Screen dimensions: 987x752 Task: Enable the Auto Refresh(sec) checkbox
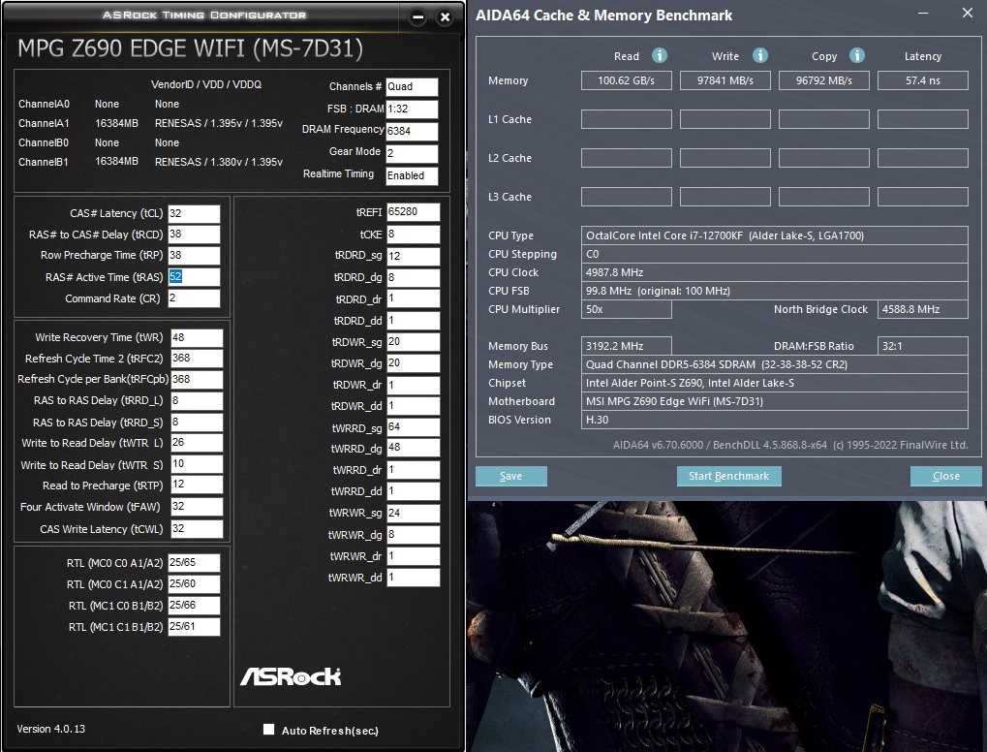(x=268, y=730)
